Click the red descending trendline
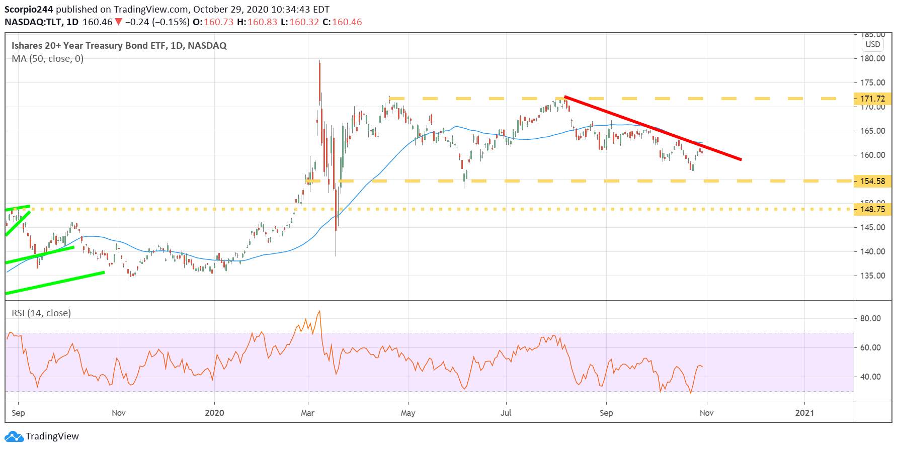897x450 pixels. point(653,128)
